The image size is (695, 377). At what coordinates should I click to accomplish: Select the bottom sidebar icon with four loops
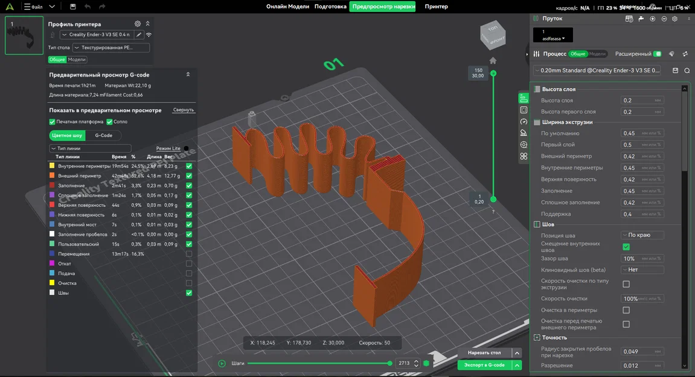tap(524, 156)
